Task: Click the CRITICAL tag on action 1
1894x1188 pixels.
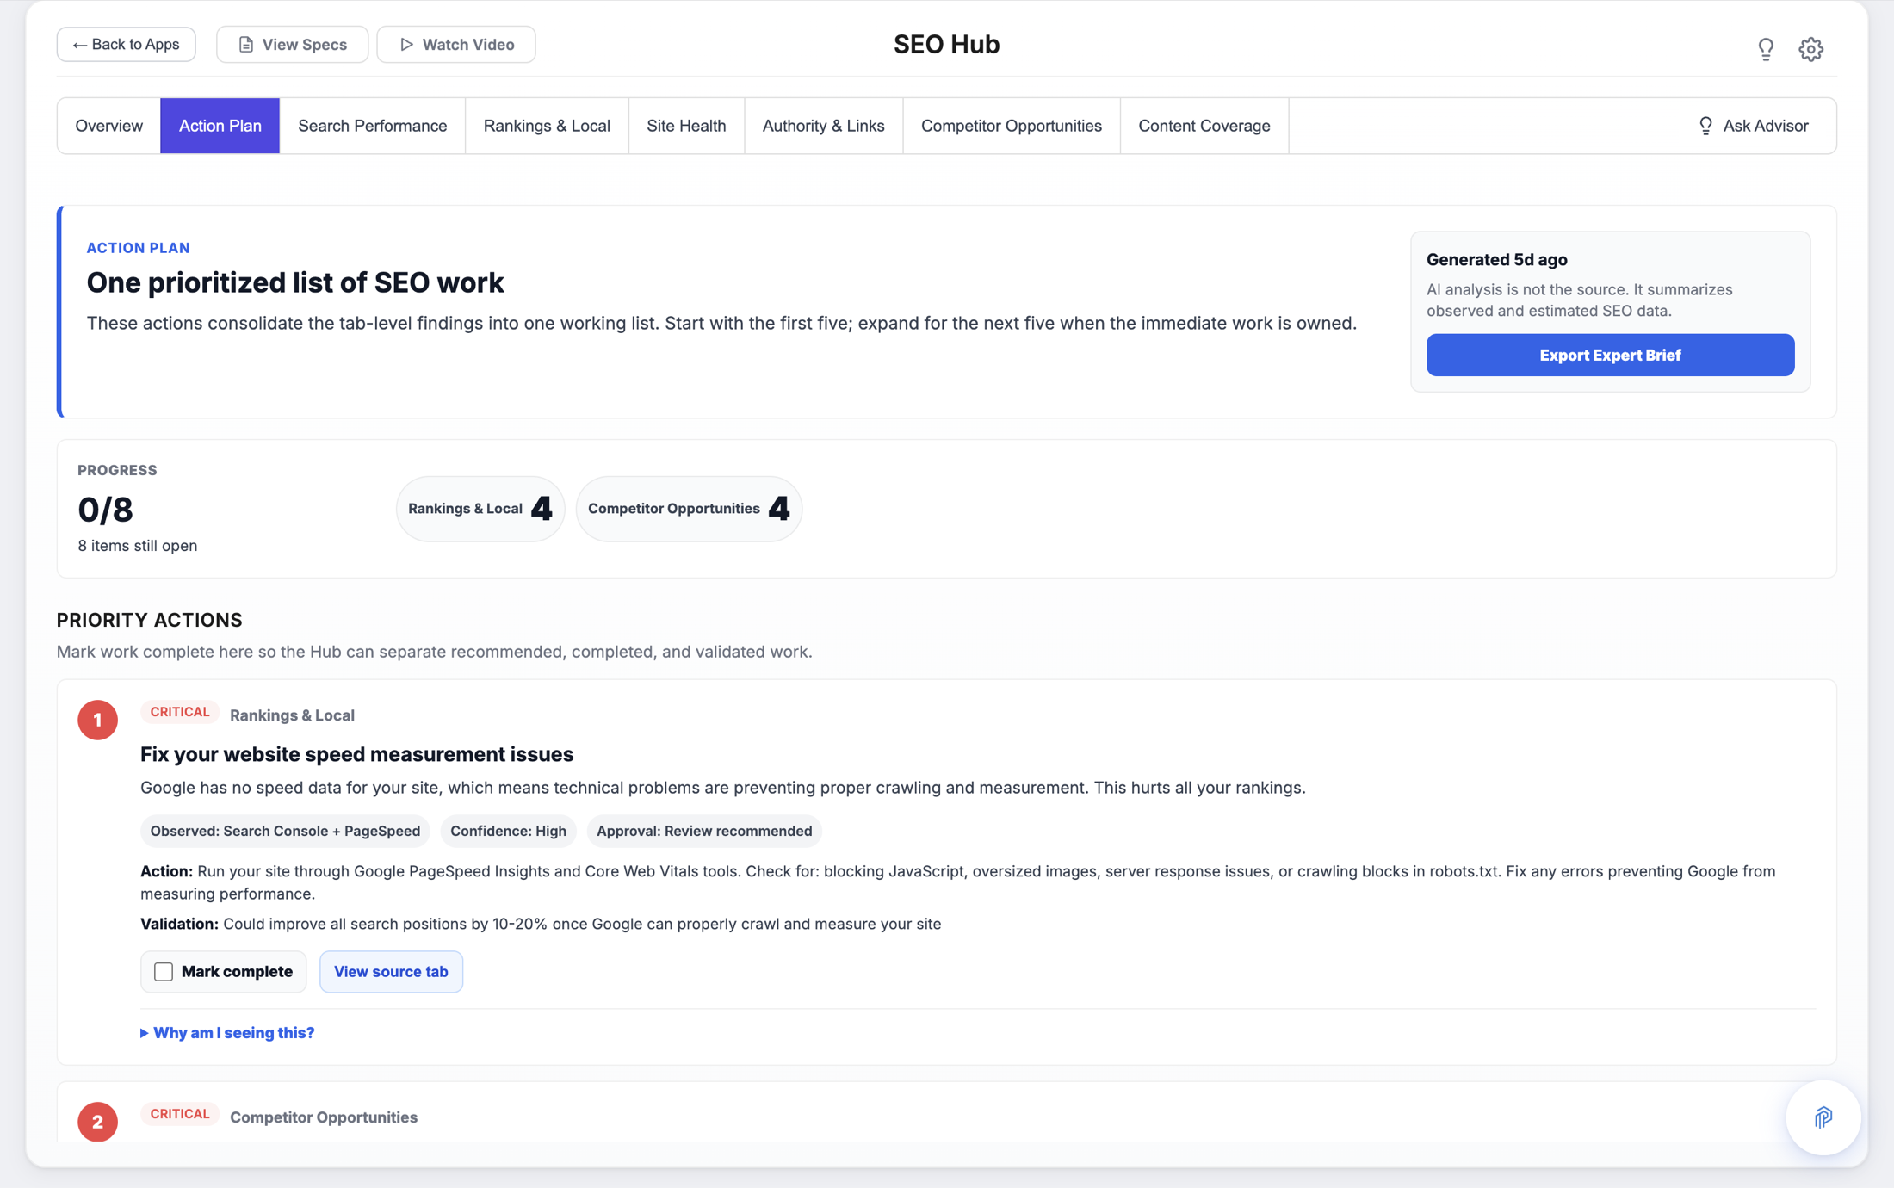Action: coord(179,712)
